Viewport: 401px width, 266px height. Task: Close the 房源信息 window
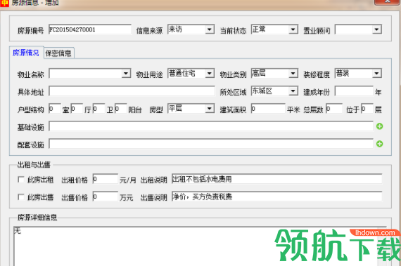(387, 2)
